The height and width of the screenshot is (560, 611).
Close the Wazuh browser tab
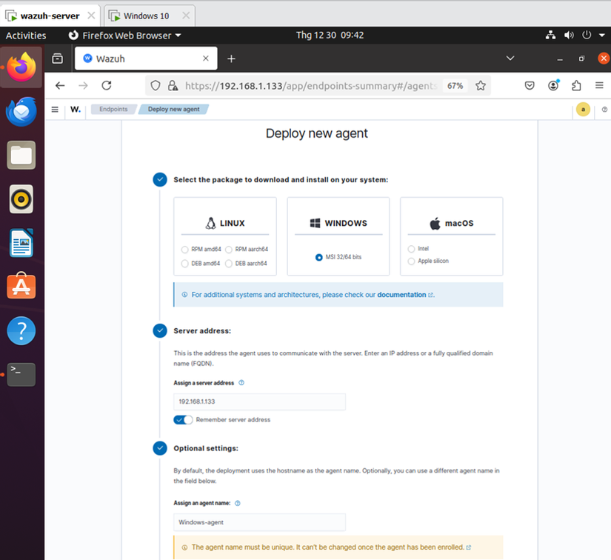click(206, 59)
